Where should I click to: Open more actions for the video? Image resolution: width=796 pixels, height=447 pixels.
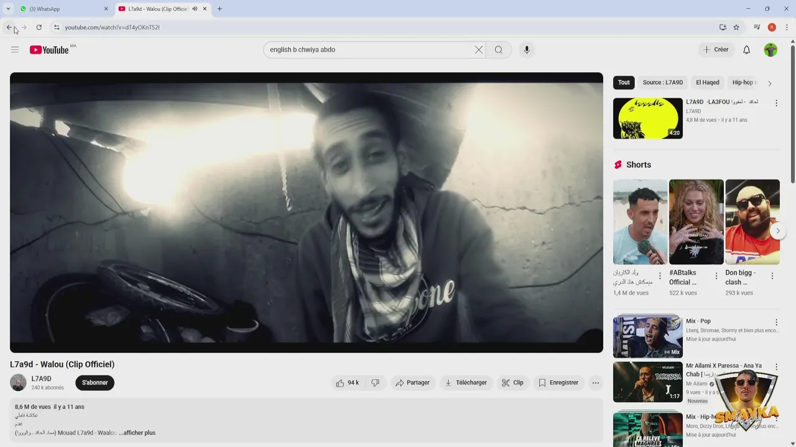[x=596, y=383]
